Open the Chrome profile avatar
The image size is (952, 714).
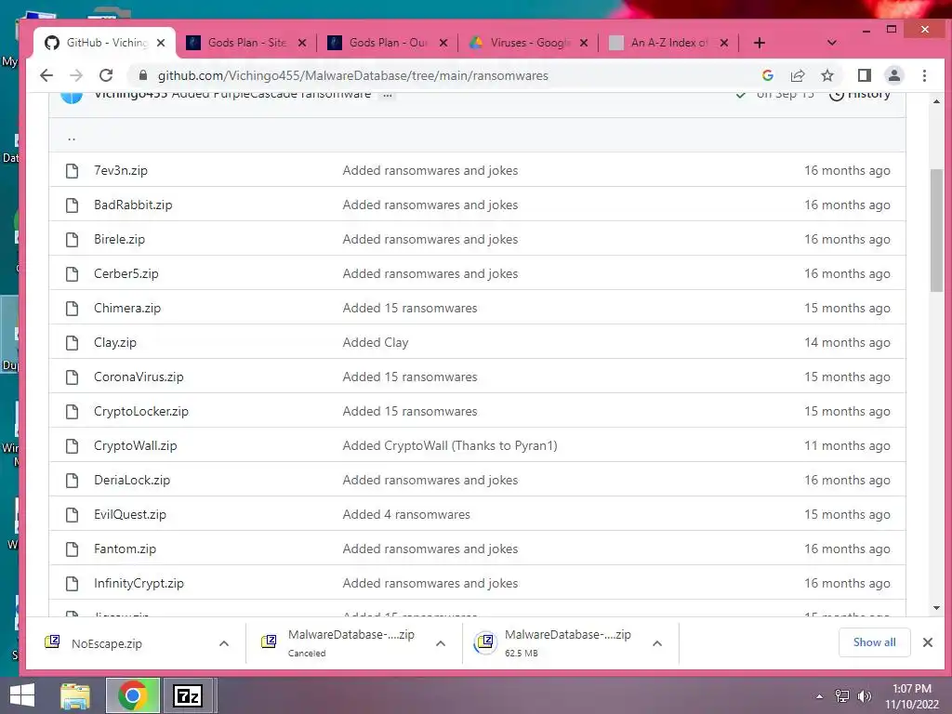point(893,75)
